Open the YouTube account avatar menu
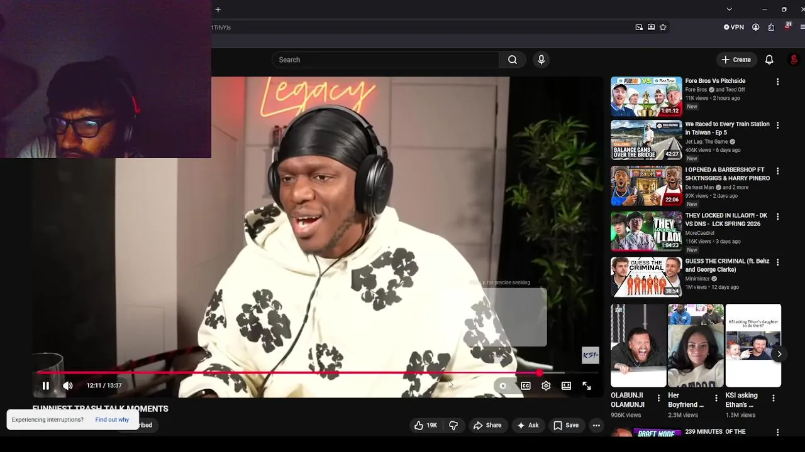Screen dimensions: 805x452 tap(794, 60)
